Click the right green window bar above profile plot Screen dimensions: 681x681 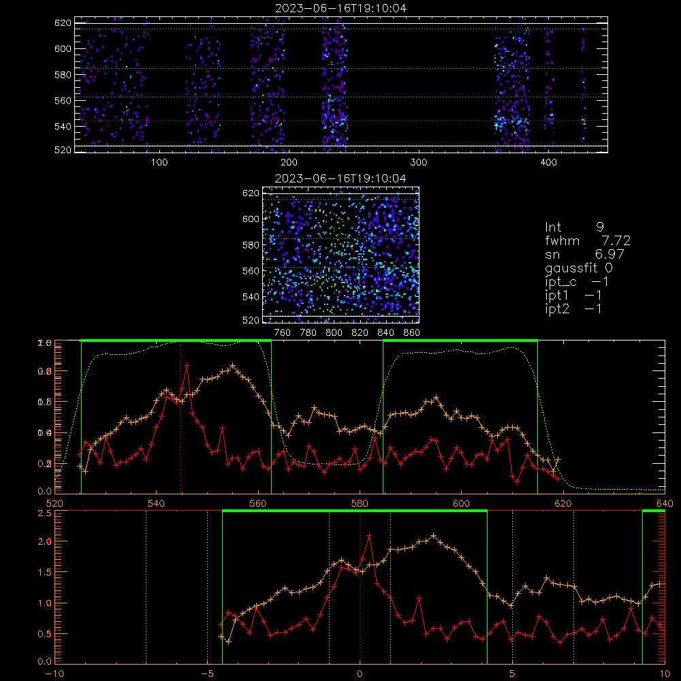pos(460,341)
